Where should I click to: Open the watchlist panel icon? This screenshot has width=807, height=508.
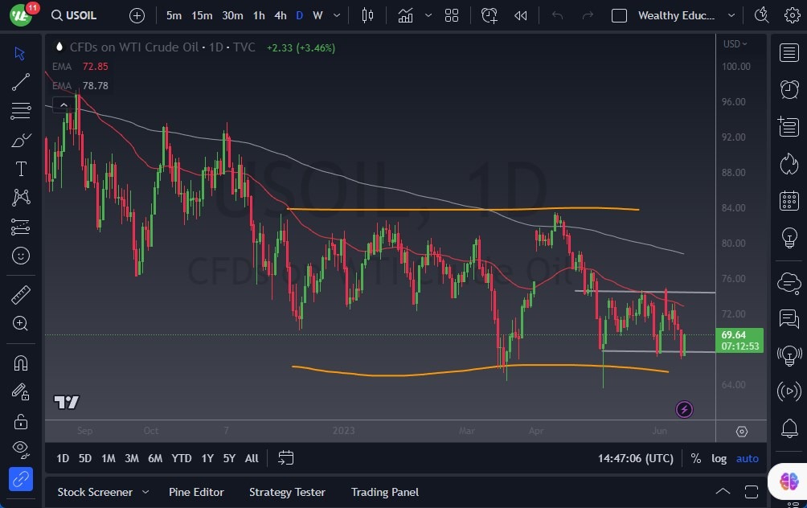(x=789, y=53)
